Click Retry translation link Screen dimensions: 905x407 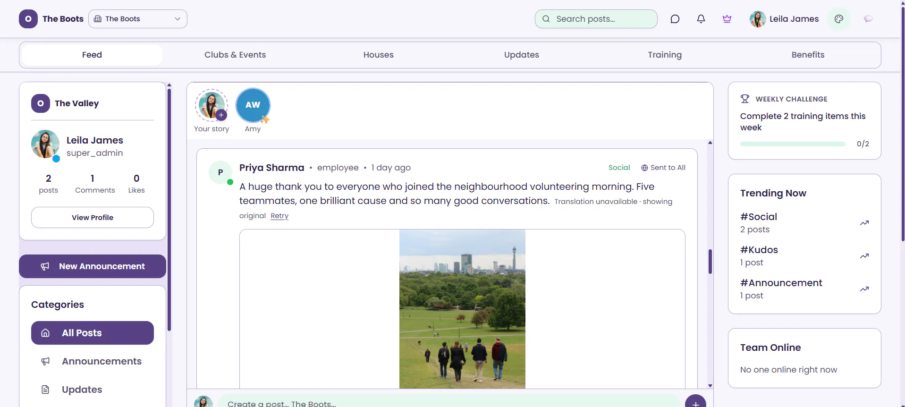click(x=279, y=216)
